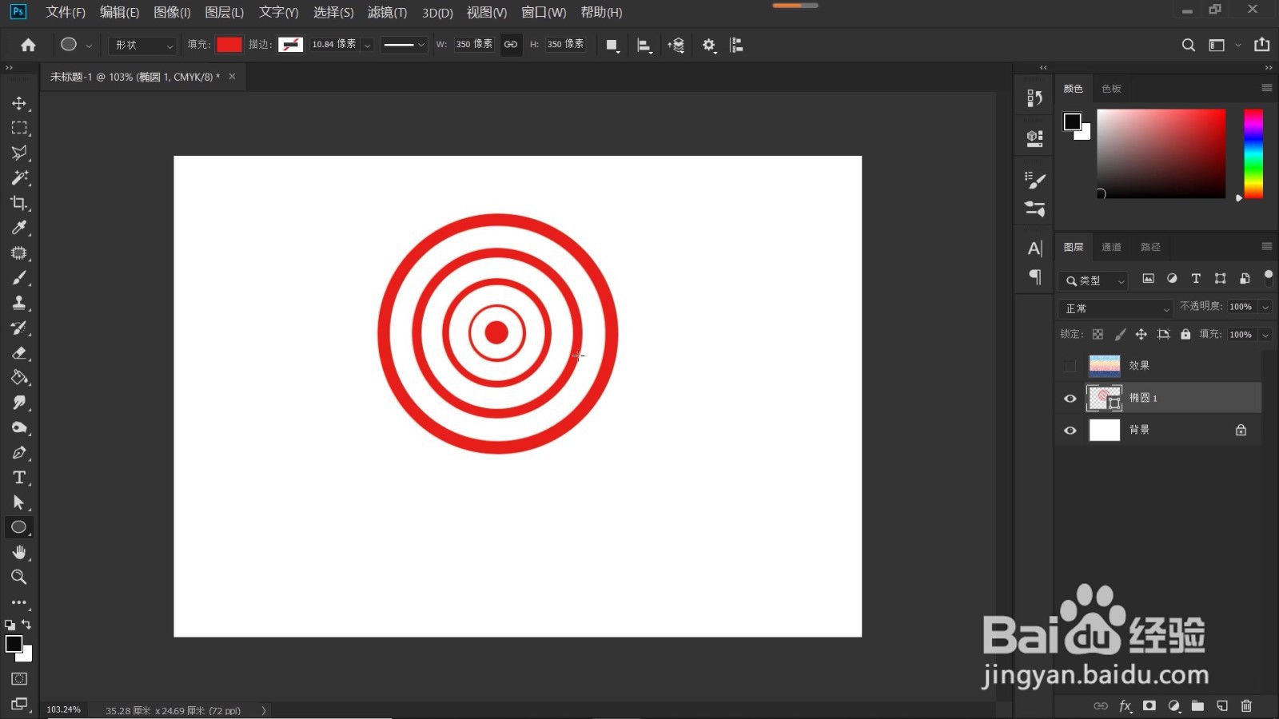Select the Path Selection tool
Image resolution: width=1279 pixels, height=719 pixels.
tap(19, 503)
